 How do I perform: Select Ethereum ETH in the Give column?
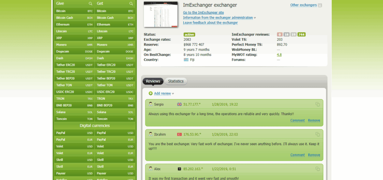point(74,24)
